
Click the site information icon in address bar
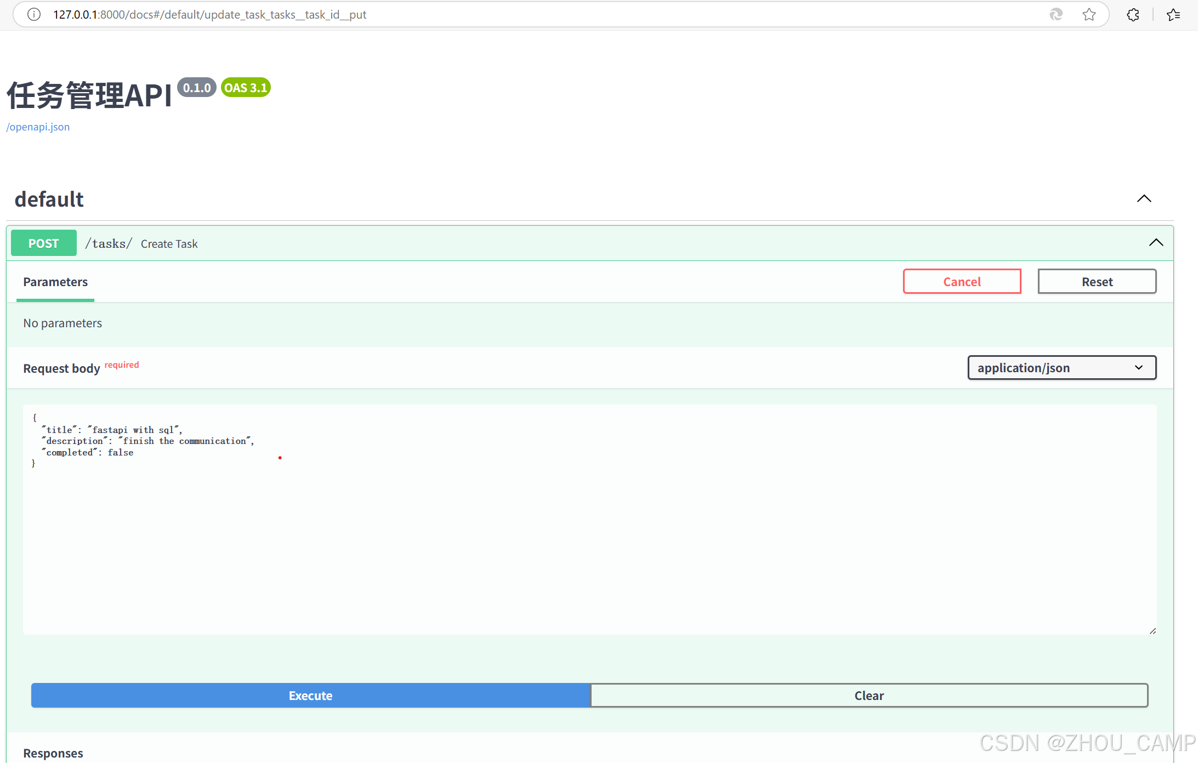[34, 15]
